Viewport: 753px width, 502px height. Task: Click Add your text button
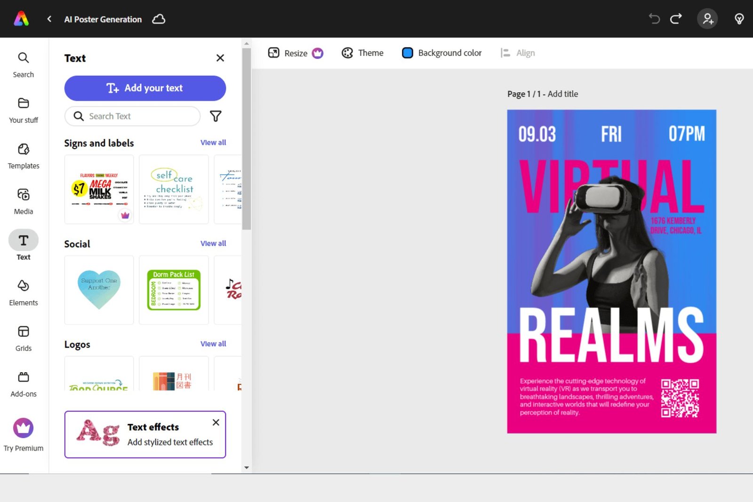[145, 88]
